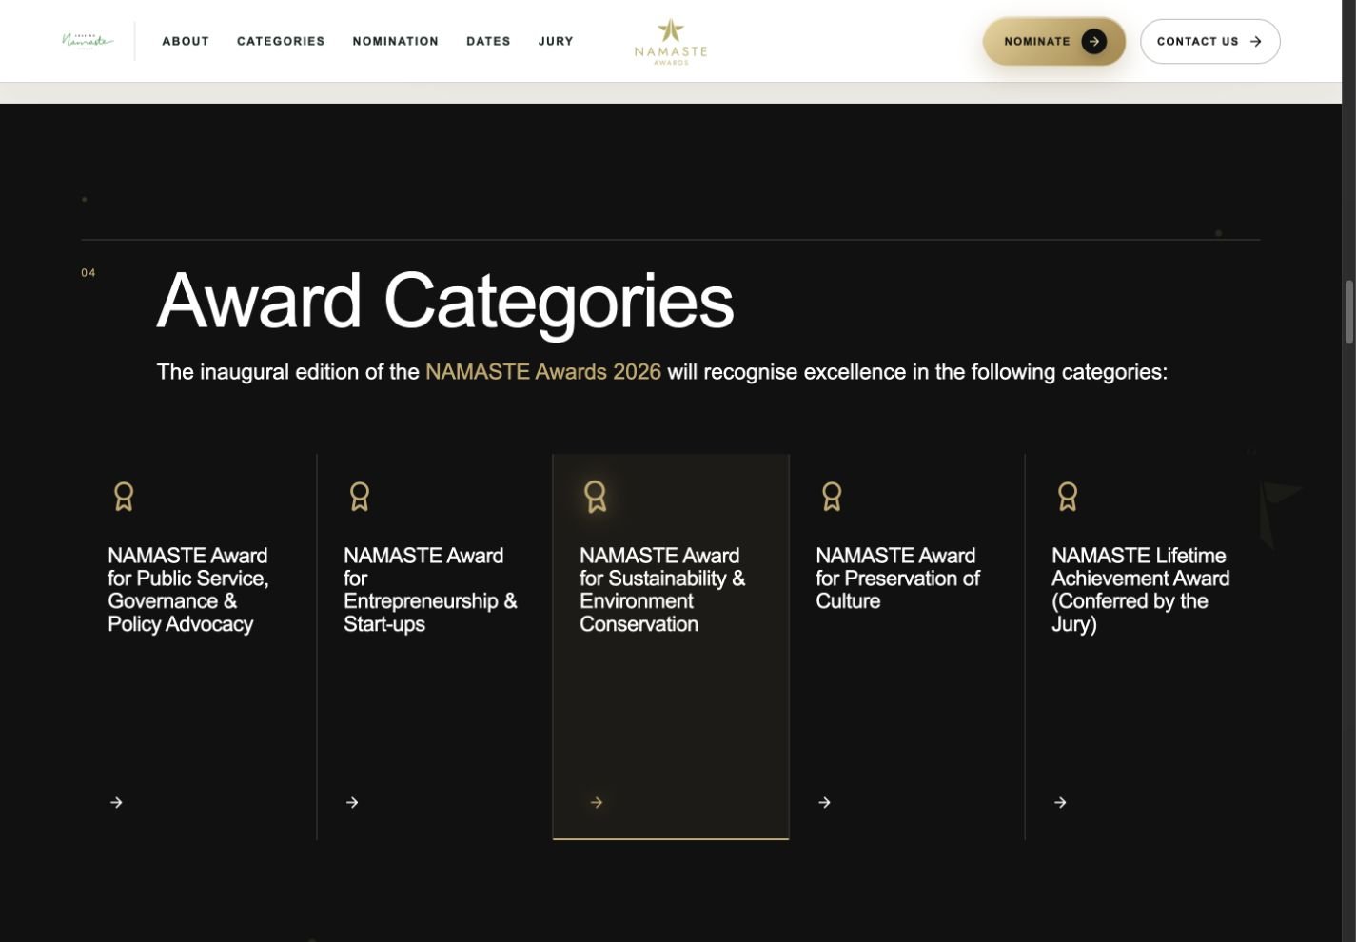This screenshot has height=942, width=1356.
Task: Click arrow on Public Service, Governance card
Action: (116, 803)
